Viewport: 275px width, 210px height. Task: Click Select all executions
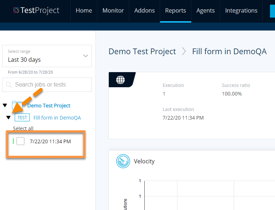coord(23,129)
